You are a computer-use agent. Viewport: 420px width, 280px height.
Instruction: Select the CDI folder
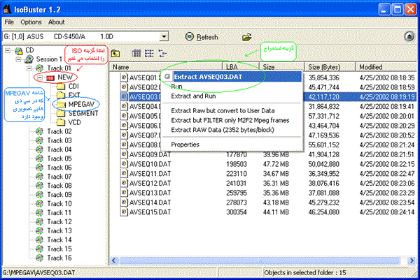[73, 87]
